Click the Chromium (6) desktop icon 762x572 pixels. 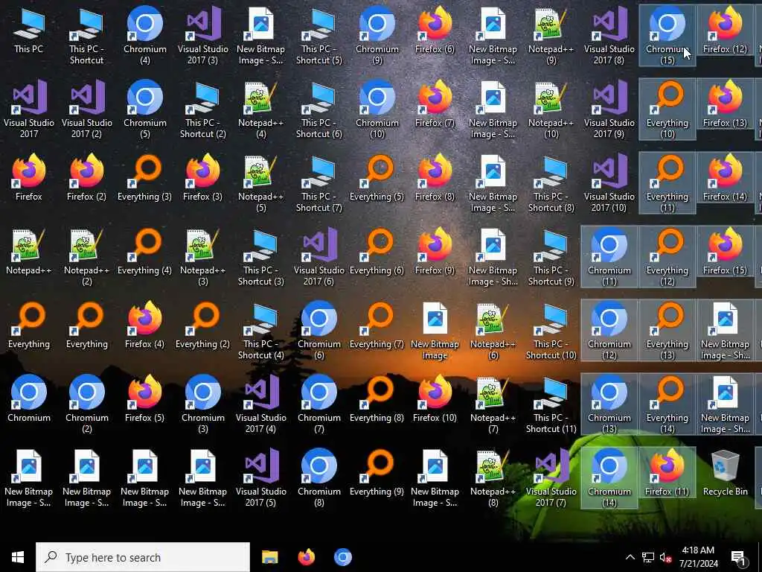click(x=318, y=331)
